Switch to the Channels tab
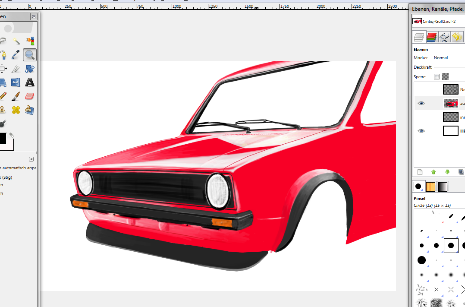This screenshot has width=465, height=307. pos(432,37)
